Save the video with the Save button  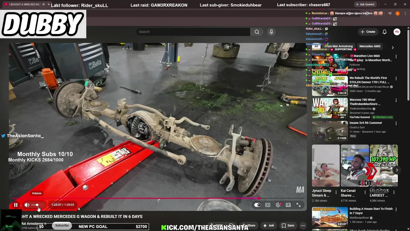coord(288,226)
